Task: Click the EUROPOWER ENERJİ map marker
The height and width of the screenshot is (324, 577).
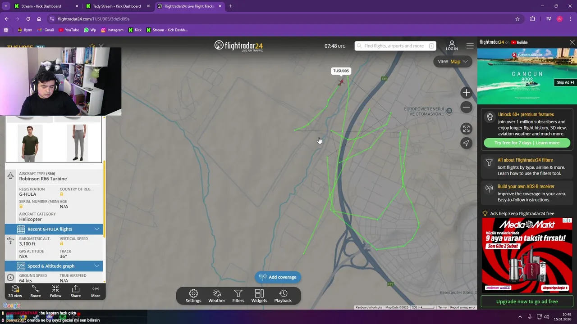Action: tap(449, 111)
